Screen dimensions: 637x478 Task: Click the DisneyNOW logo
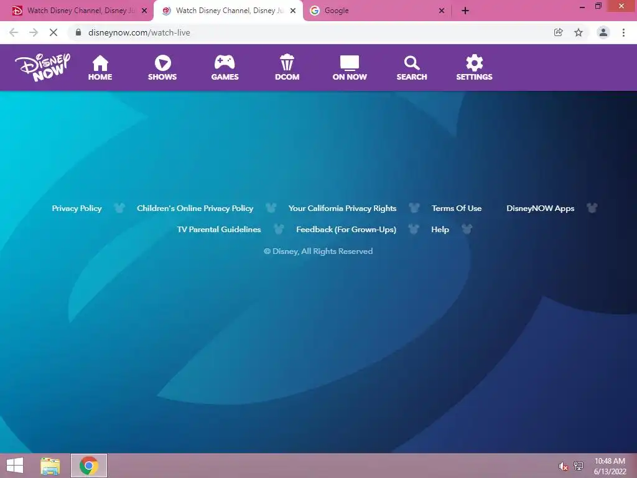[x=43, y=67]
